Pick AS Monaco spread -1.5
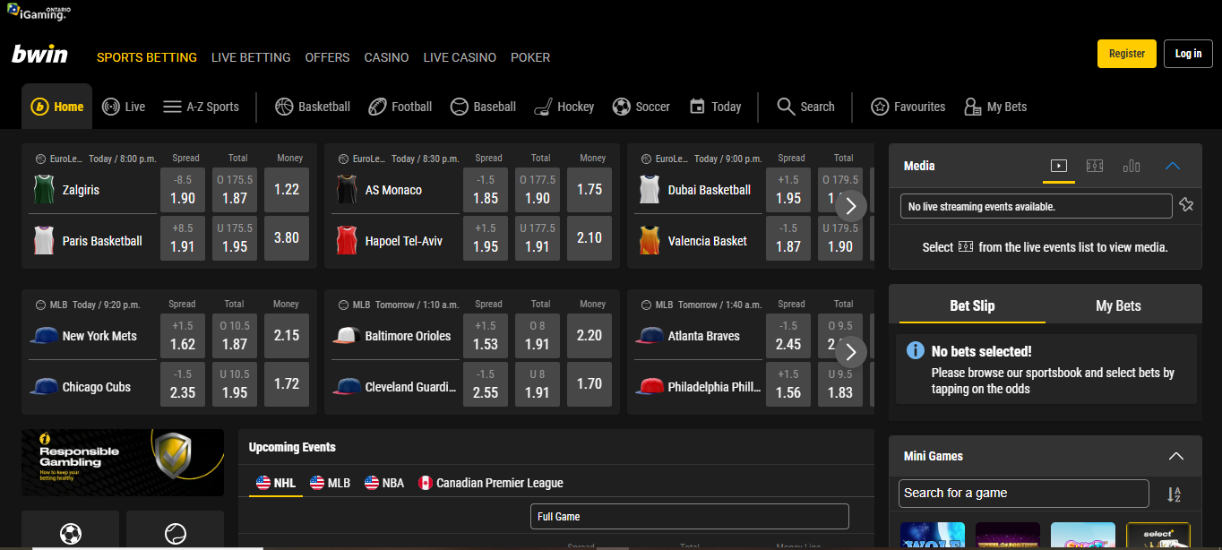 pyautogui.click(x=486, y=190)
